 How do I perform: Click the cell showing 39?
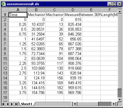tap(54, 34)
